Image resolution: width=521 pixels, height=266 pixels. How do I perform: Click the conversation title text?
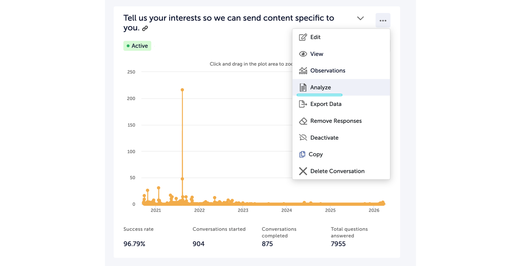click(228, 18)
